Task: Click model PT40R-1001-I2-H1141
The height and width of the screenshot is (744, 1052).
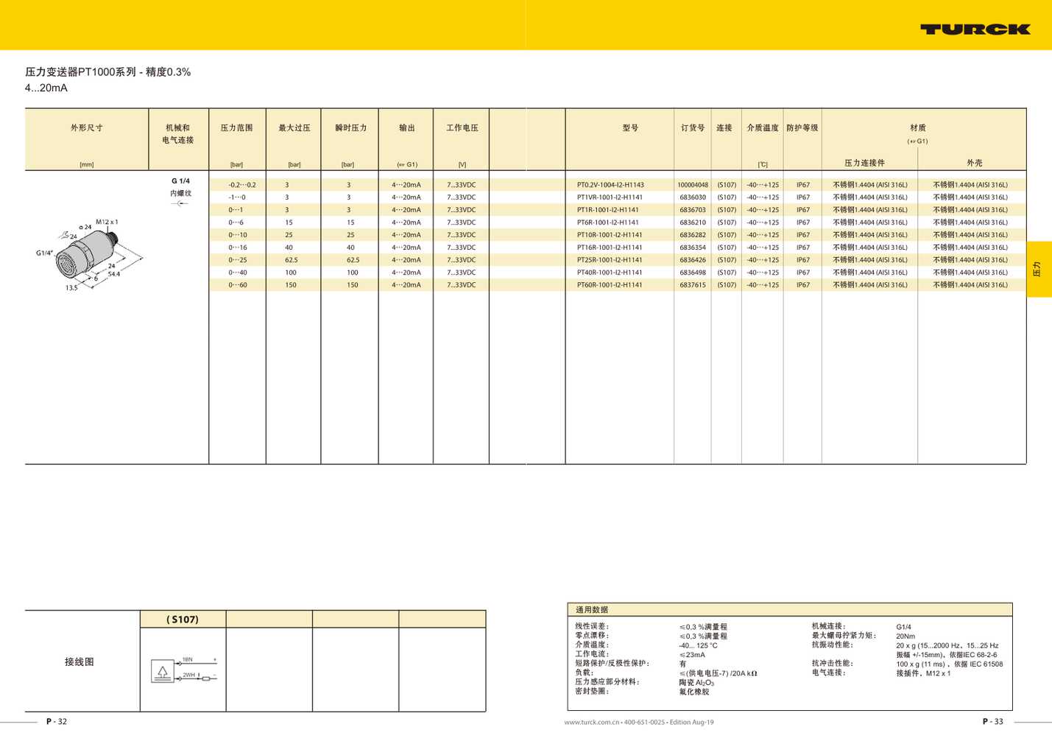Action: 610,273
